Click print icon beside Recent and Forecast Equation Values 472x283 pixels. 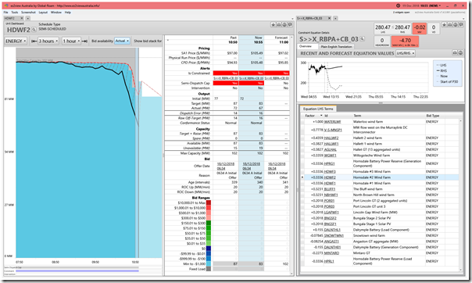(455, 53)
